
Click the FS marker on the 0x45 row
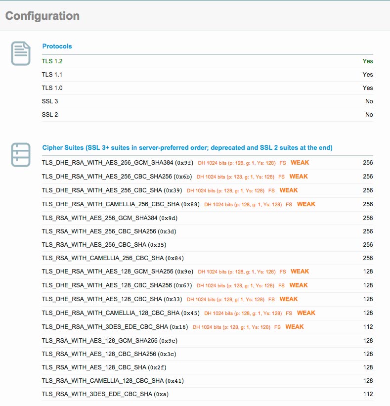point(289,314)
